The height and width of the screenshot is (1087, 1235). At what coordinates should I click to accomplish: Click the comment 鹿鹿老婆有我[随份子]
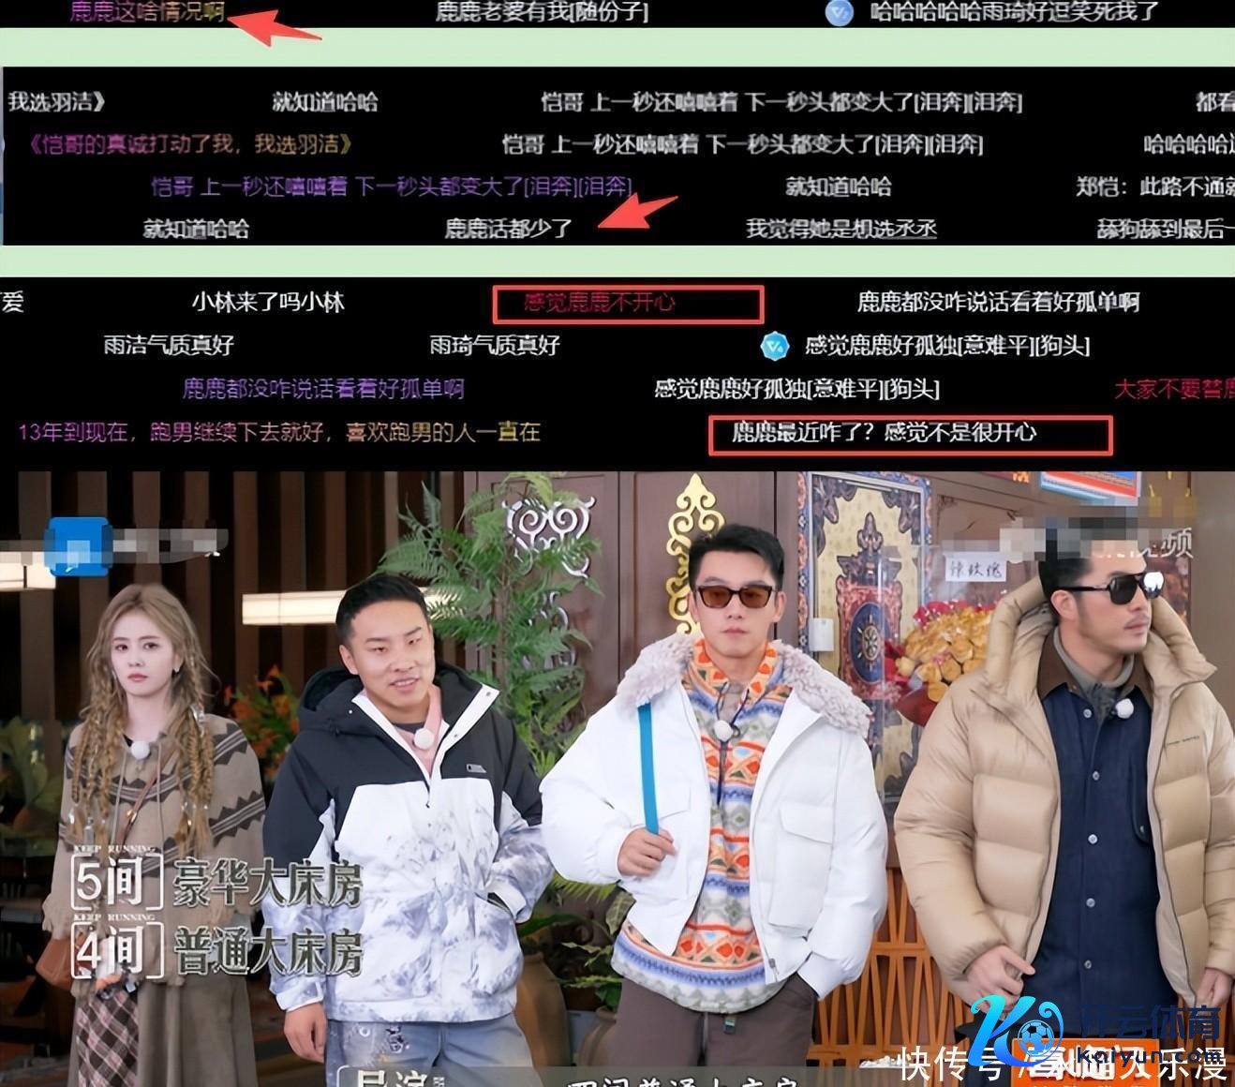pyautogui.click(x=541, y=12)
